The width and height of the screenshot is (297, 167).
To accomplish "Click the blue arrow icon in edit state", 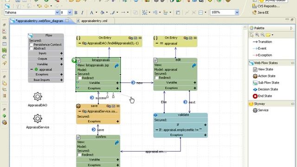I will 194,65.
